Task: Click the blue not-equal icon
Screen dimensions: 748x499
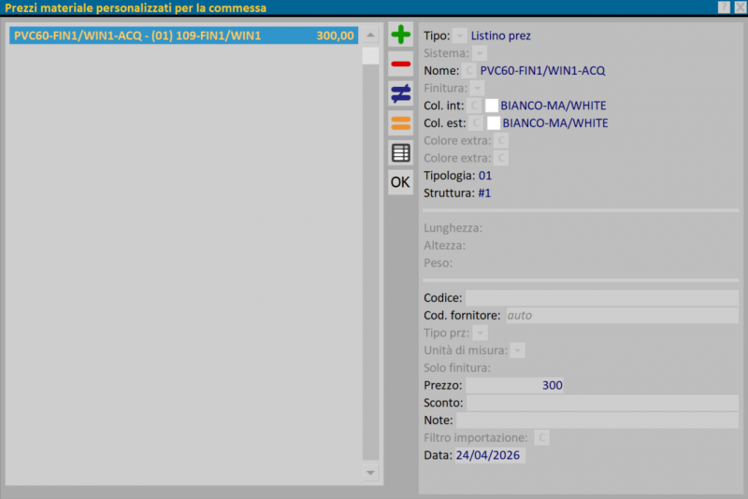Action: point(400,93)
